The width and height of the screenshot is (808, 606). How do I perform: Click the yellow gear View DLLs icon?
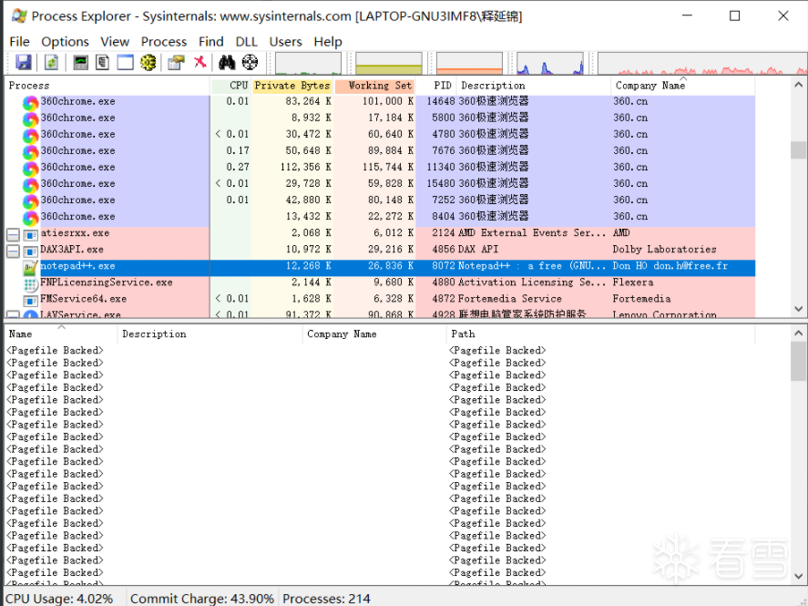(148, 62)
